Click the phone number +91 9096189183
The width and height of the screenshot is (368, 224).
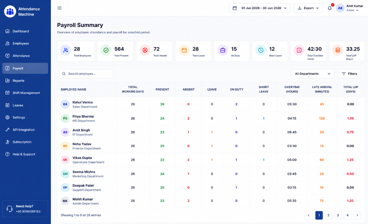pyautogui.click(x=28, y=211)
